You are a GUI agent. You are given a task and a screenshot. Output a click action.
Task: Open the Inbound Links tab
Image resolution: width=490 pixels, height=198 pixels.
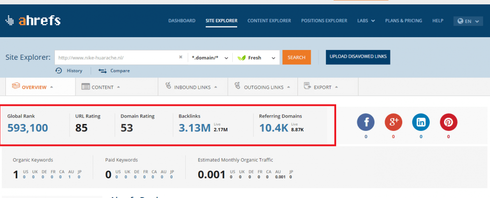tap(193, 87)
